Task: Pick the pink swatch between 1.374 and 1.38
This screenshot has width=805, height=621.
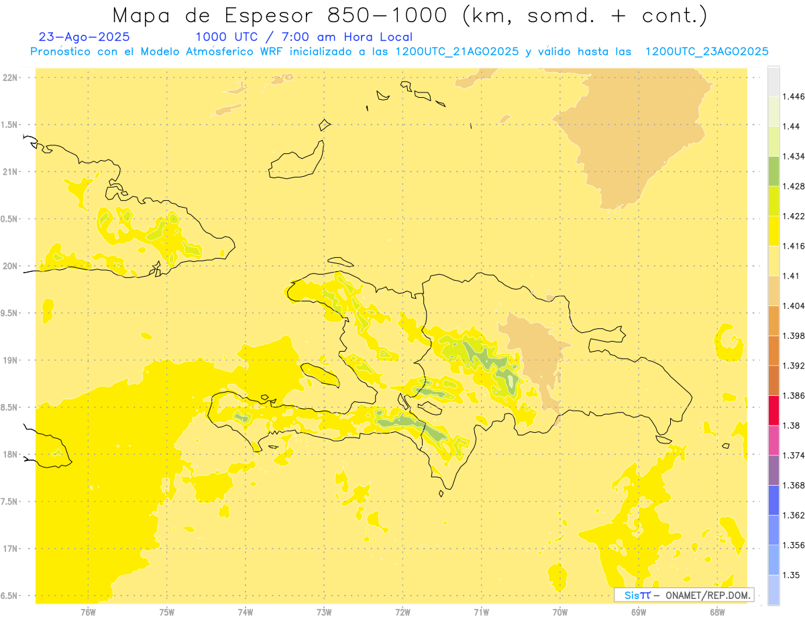Action: 773,440
